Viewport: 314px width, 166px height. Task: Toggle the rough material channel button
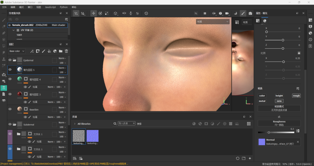point(297,96)
